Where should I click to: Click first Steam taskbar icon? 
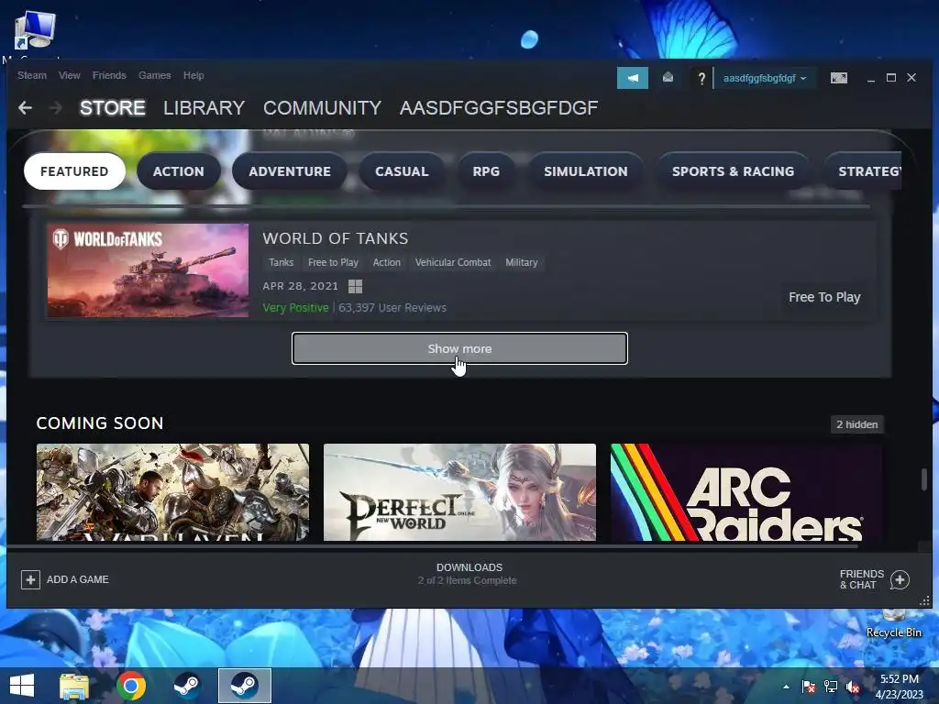[x=187, y=686]
